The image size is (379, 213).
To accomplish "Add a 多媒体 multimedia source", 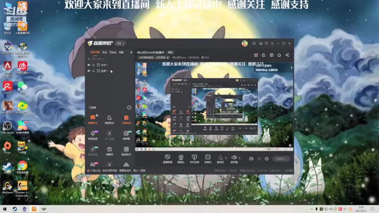I will pyautogui.click(x=208, y=159).
